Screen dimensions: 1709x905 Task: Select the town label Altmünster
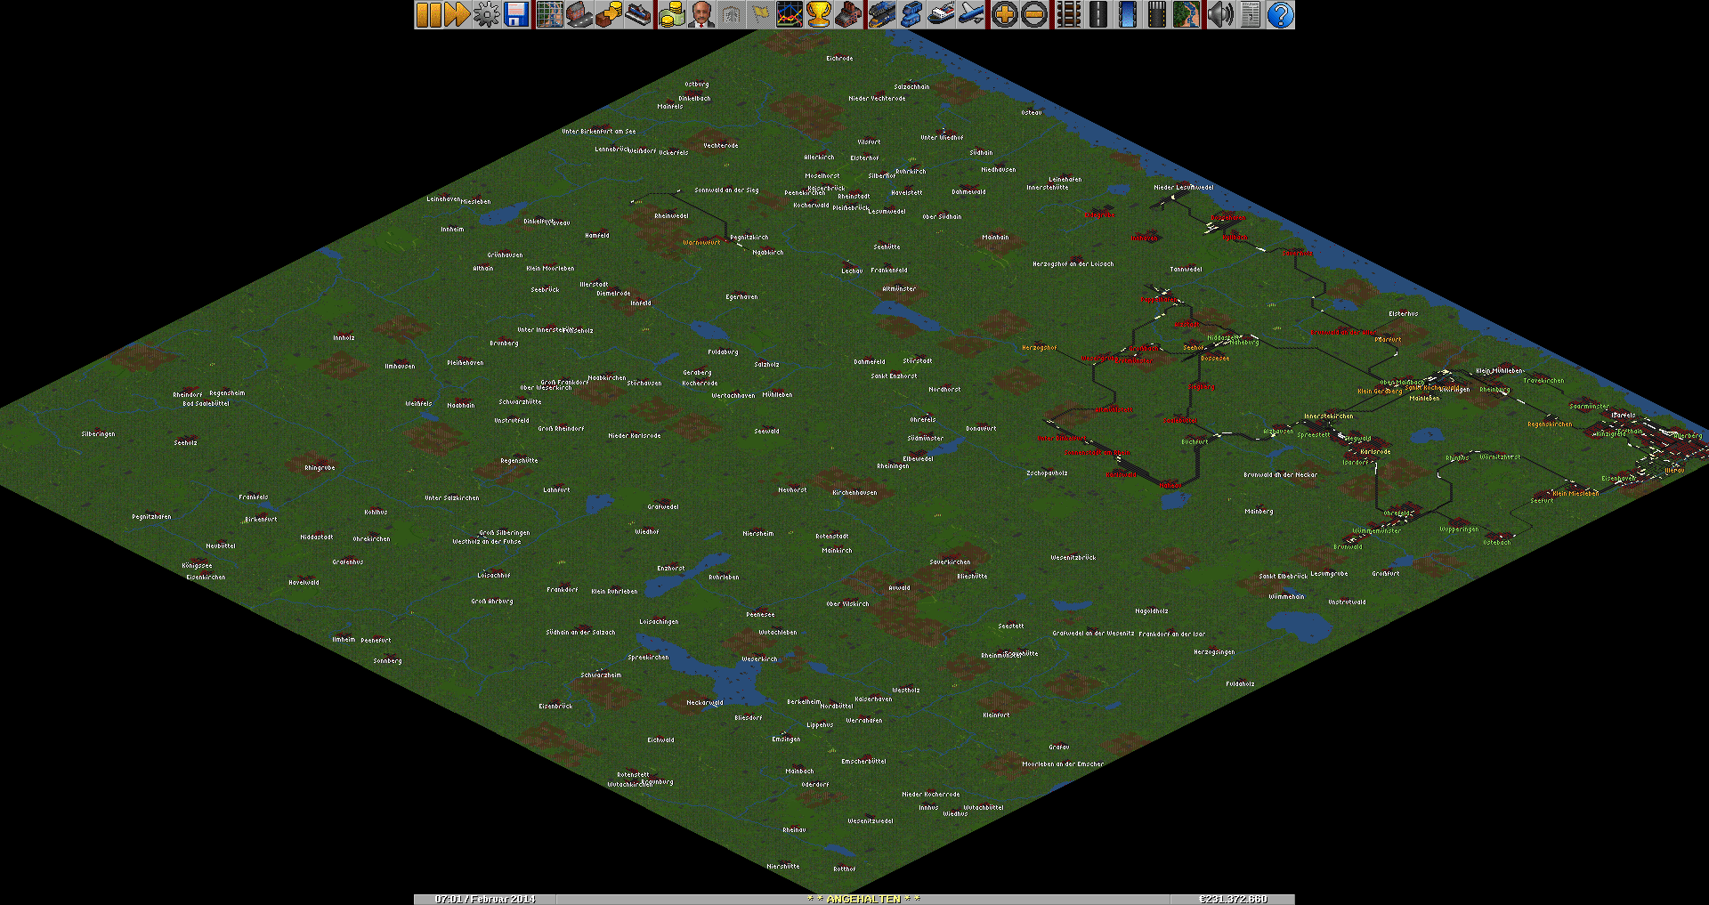898,289
